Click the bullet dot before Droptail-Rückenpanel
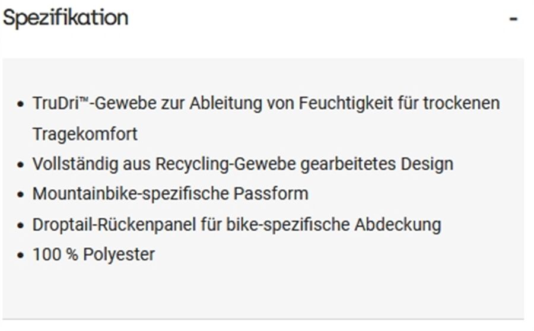 tap(21, 225)
